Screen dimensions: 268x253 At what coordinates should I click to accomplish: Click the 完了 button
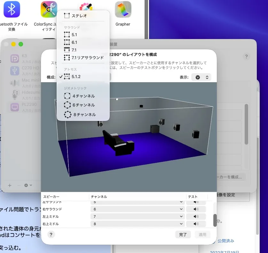[183, 234]
